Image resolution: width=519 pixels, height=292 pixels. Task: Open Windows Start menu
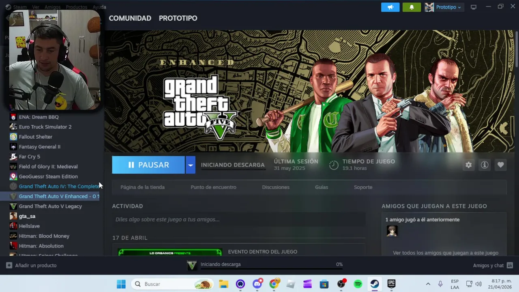coord(121,284)
